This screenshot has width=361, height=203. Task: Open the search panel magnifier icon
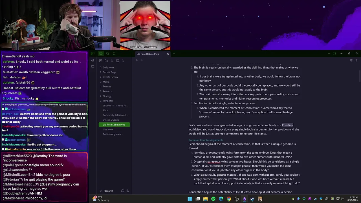107,54
